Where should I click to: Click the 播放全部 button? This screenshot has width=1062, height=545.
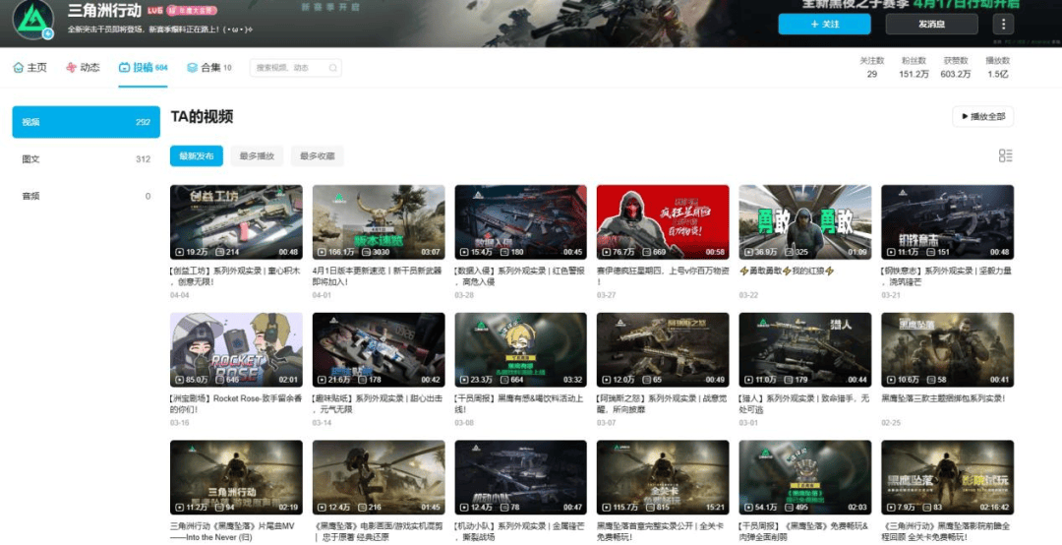982,117
